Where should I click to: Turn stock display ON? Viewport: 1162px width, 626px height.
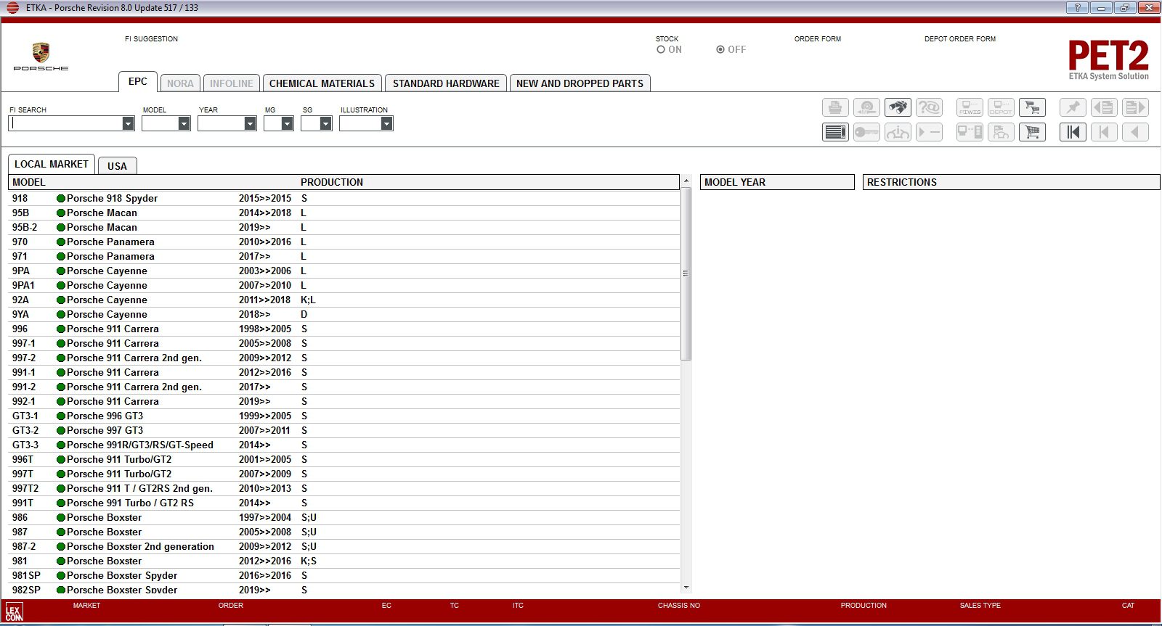pyautogui.click(x=661, y=49)
